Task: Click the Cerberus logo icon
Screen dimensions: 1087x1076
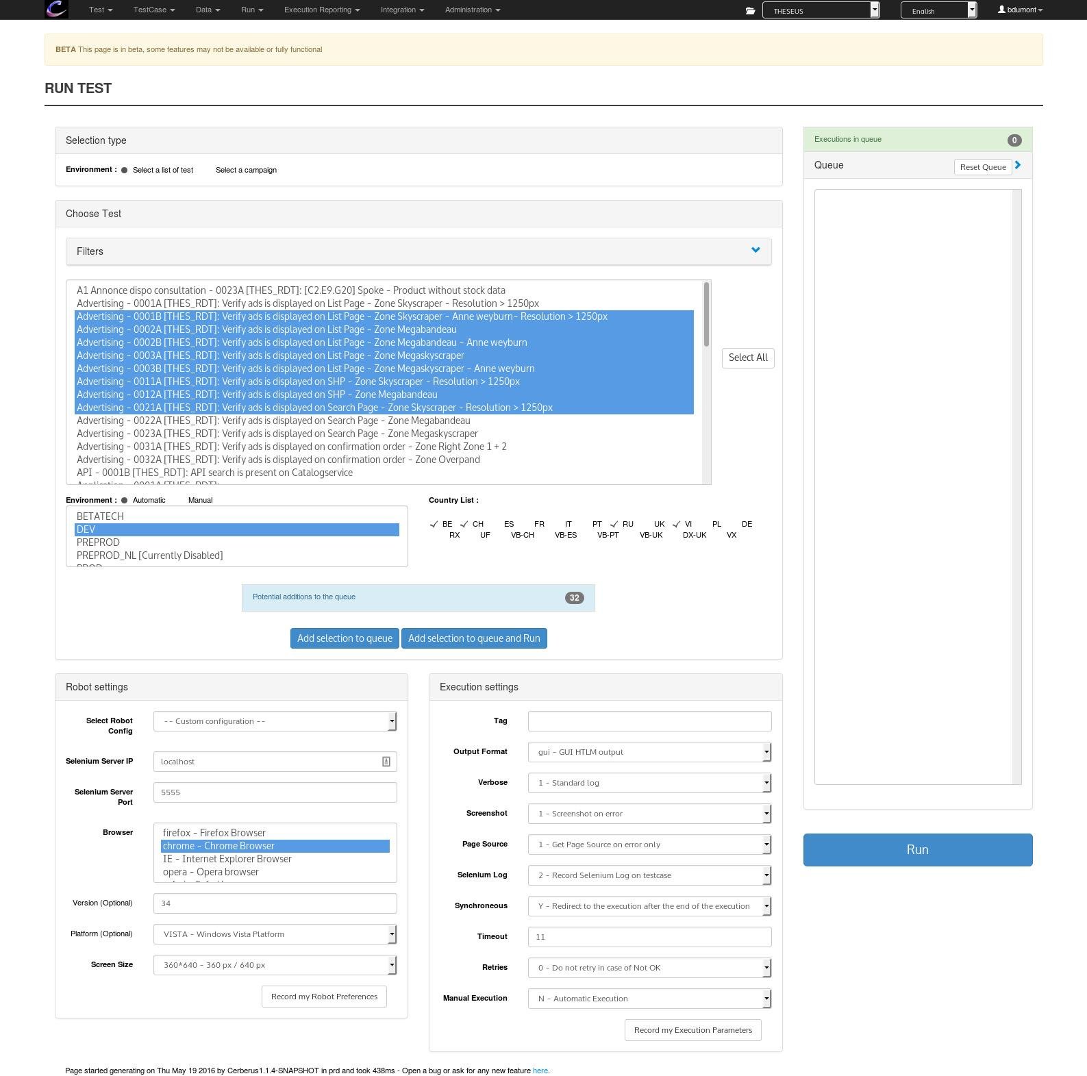Action: click(56, 10)
